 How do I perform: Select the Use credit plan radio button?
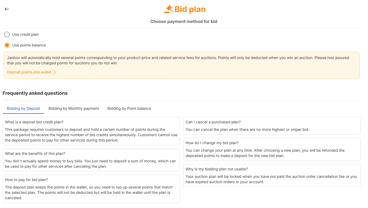(x=7, y=34)
